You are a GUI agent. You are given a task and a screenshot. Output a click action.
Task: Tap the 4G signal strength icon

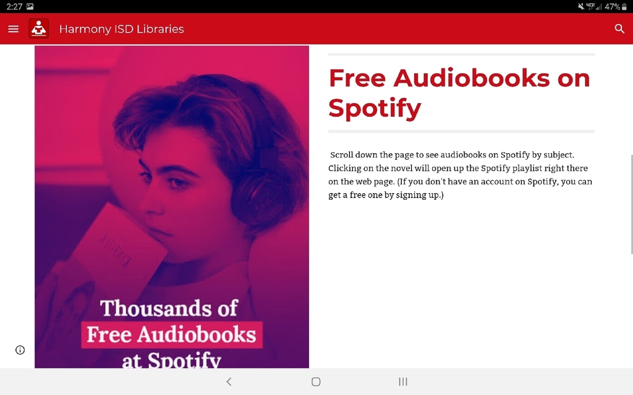tap(594, 6)
